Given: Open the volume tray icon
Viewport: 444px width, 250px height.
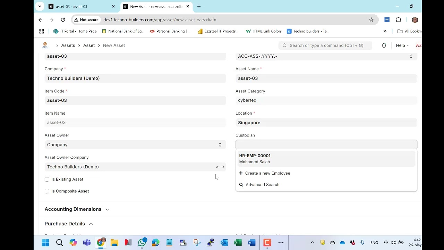Looking at the screenshot, I should (393, 243).
